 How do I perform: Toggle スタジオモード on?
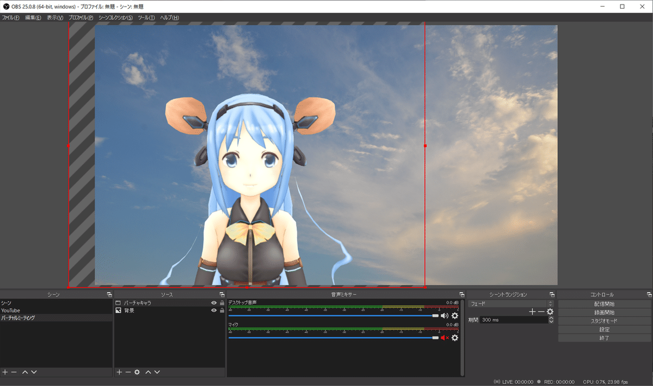tap(605, 321)
